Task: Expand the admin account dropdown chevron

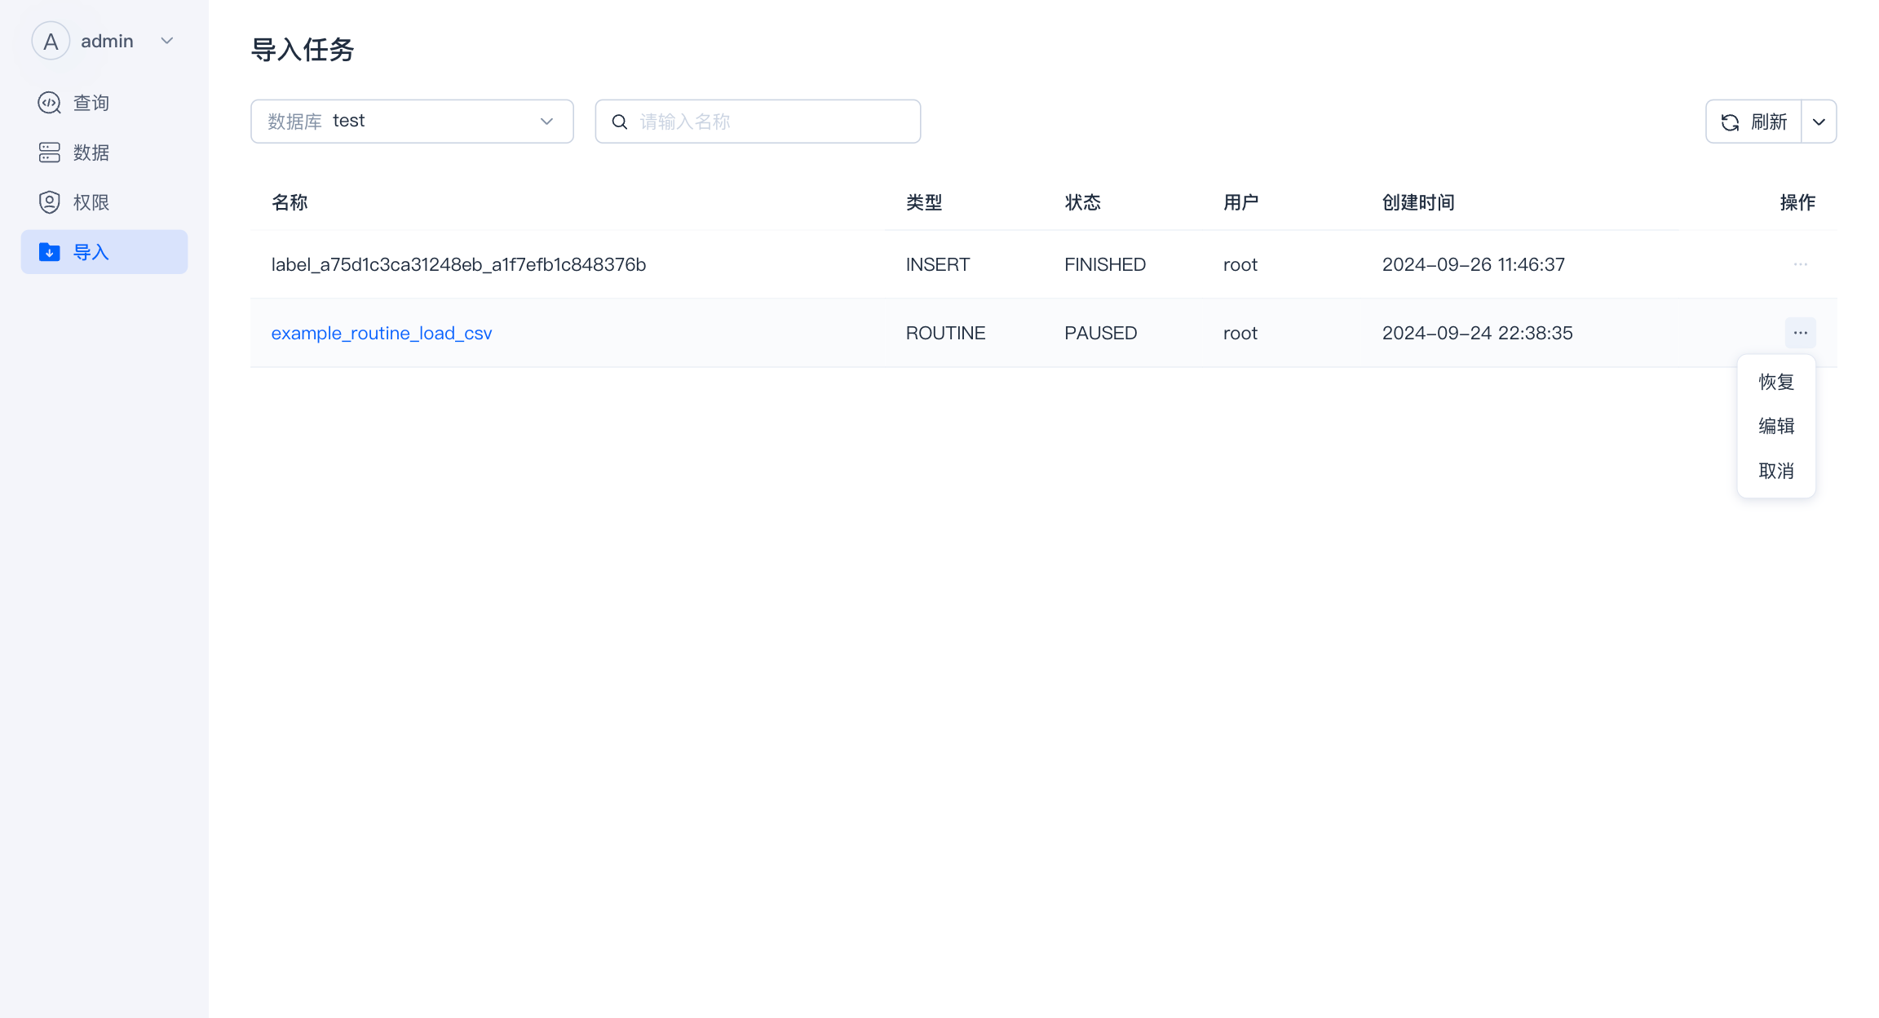Action: 167,41
